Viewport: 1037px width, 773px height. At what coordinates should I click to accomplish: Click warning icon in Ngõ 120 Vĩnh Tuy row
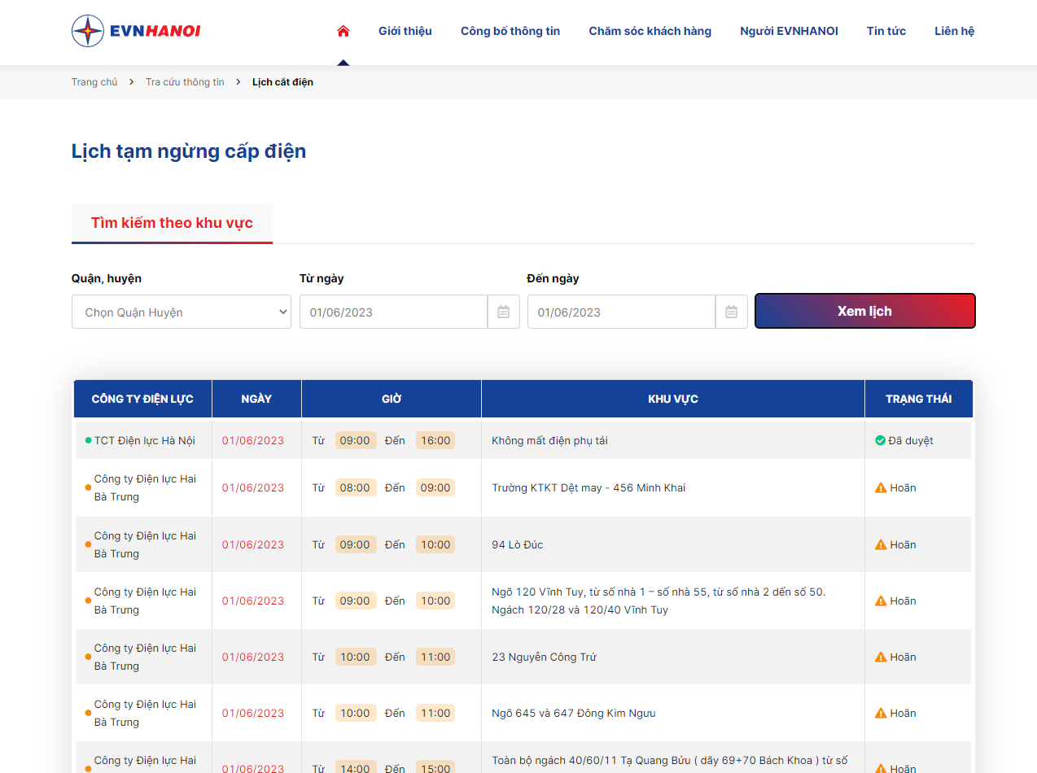tap(881, 600)
